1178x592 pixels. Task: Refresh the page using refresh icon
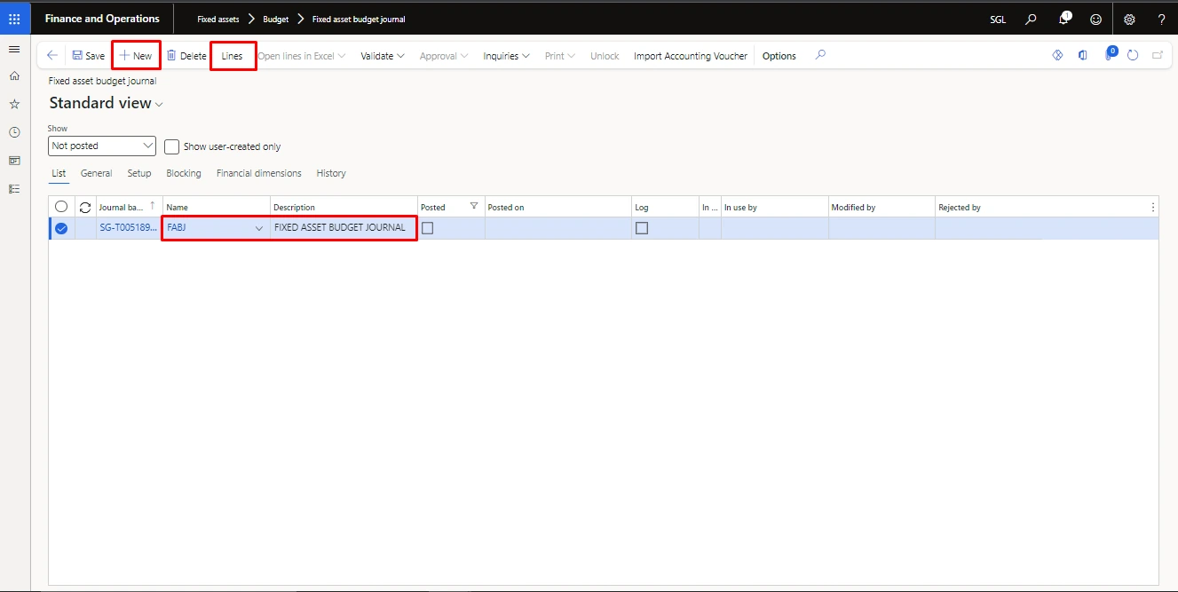[1133, 55]
